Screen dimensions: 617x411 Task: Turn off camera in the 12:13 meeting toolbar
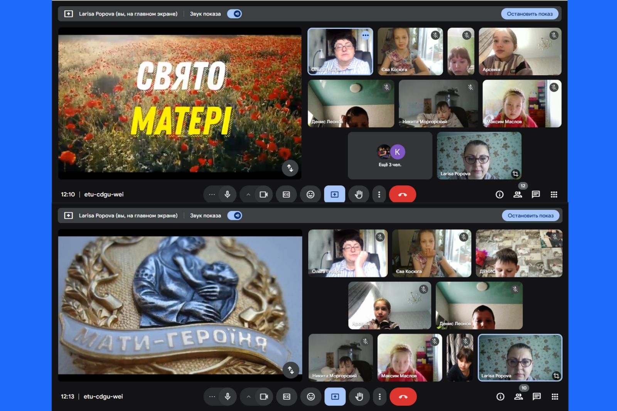pos(264,396)
